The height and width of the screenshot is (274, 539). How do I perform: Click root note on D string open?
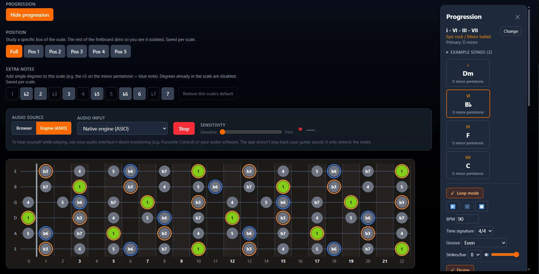click(28, 218)
